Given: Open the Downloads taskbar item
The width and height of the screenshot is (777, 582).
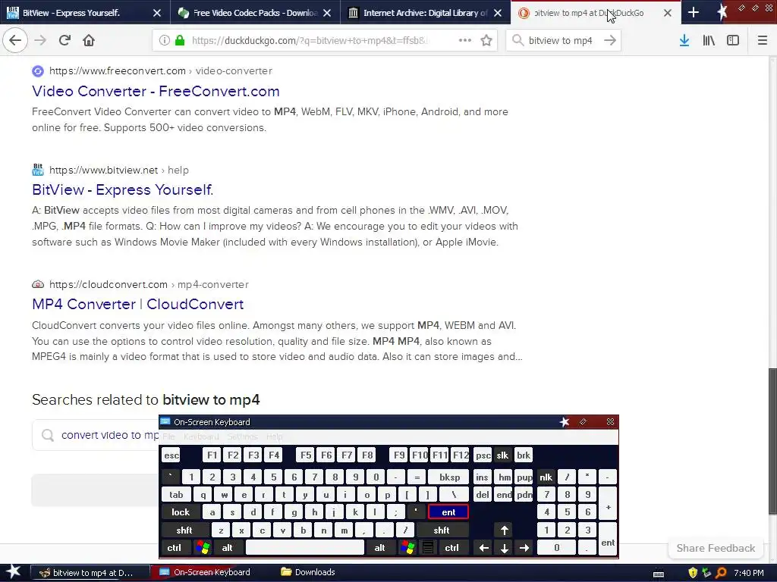Looking at the screenshot, I should tap(308, 572).
